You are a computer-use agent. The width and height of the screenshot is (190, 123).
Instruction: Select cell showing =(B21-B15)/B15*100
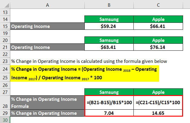[x=109, y=103]
